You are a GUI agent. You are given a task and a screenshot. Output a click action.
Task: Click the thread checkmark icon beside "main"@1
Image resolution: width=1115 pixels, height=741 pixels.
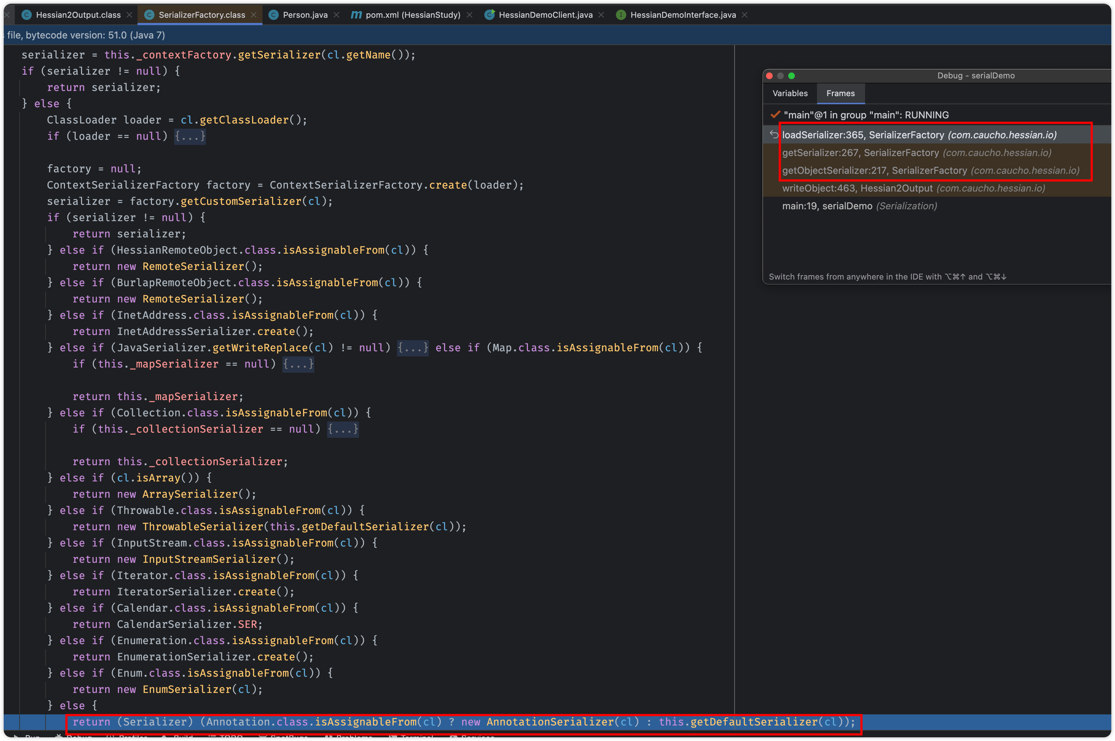[x=775, y=114]
